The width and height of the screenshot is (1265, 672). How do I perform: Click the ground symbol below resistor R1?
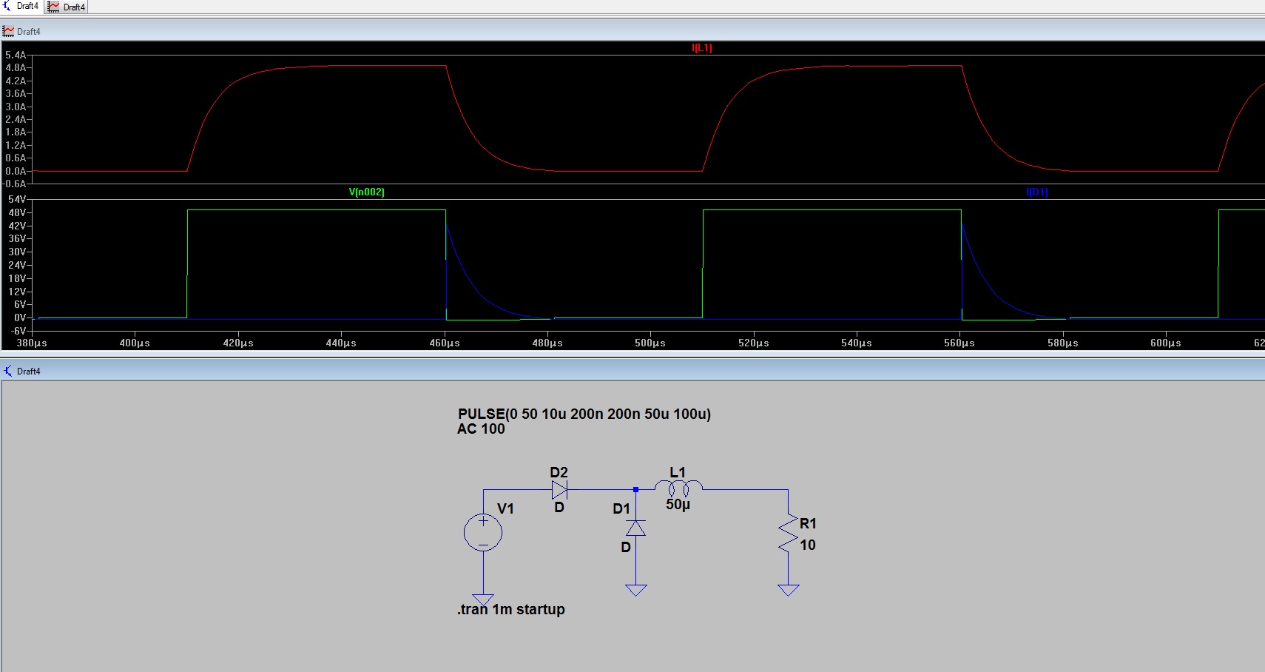click(788, 590)
